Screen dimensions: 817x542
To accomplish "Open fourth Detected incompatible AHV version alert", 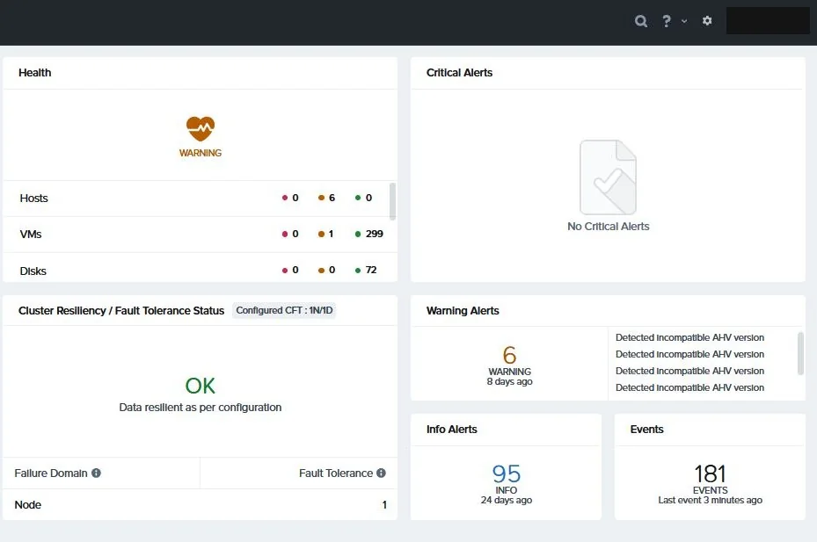I will point(689,387).
